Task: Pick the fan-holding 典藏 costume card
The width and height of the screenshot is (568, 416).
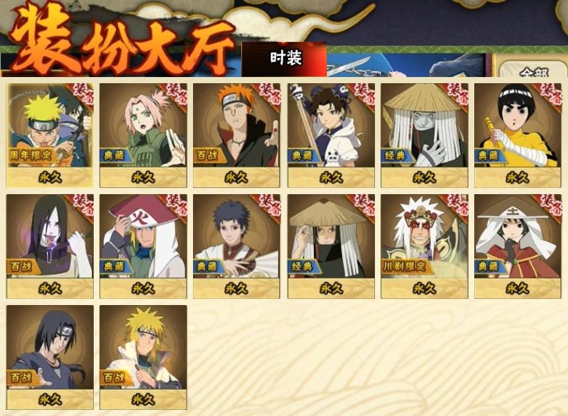Action: (x=237, y=247)
